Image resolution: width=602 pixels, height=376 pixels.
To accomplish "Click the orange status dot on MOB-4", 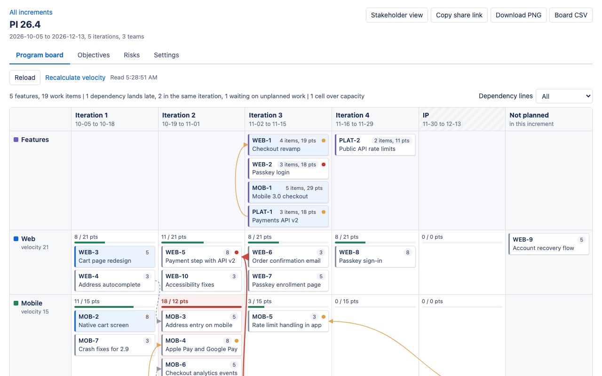I will [237, 341].
